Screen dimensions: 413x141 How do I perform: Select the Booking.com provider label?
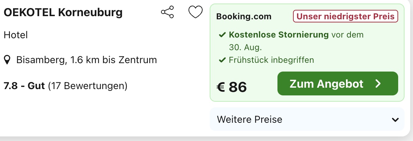click(x=244, y=16)
